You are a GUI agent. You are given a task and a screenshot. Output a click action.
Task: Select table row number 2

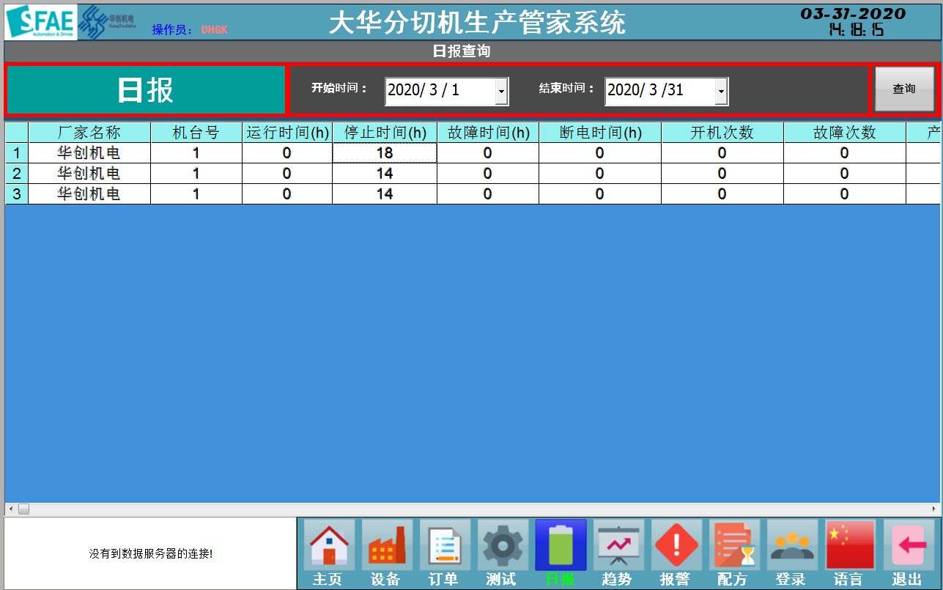(x=16, y=174)
